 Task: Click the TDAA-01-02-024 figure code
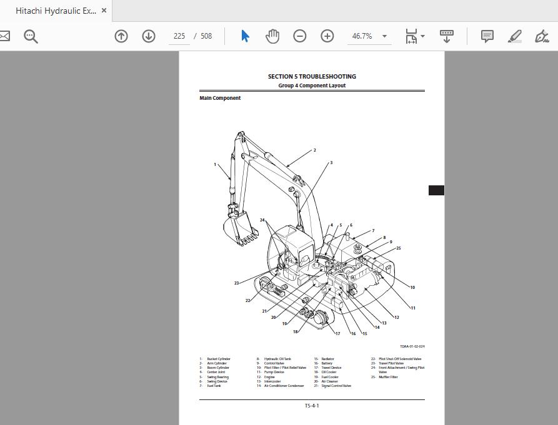[x=412, y=346]
